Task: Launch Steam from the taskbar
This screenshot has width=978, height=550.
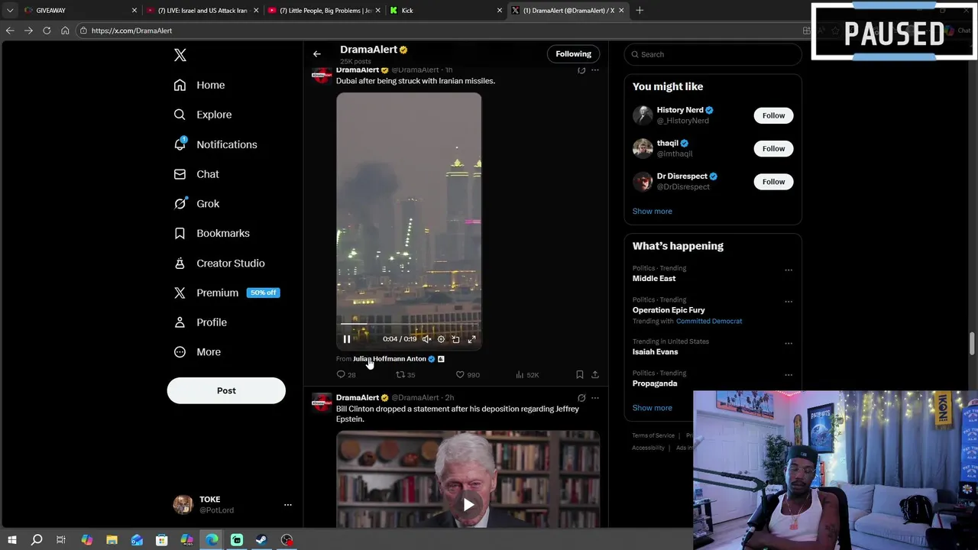Action: pos(261,540)
